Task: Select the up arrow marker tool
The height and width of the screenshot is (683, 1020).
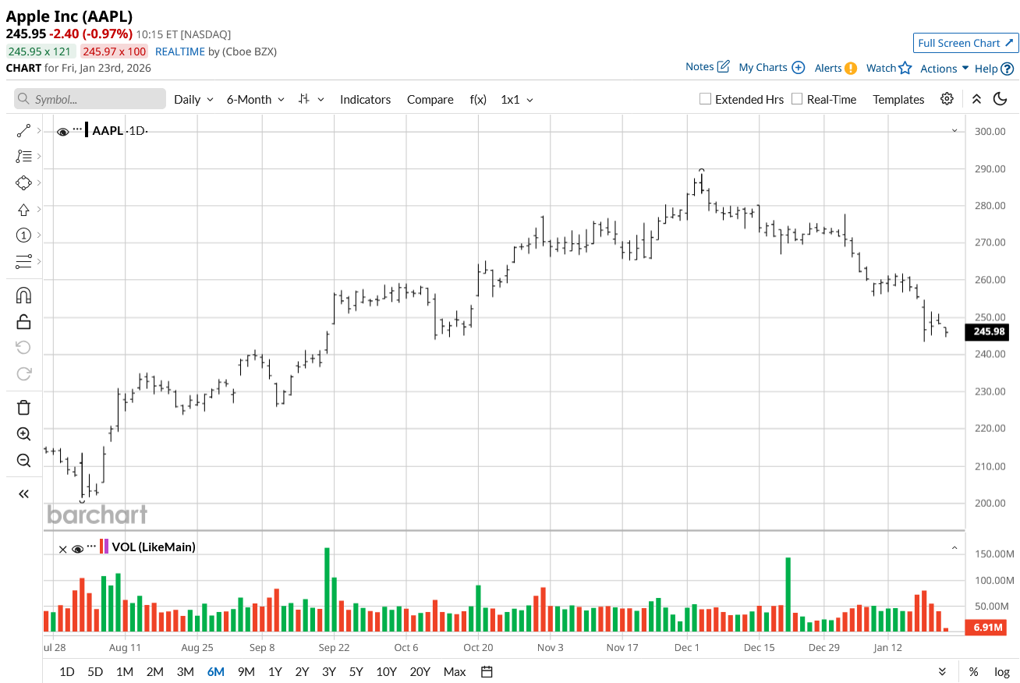Action: click(x=23, y=210)
